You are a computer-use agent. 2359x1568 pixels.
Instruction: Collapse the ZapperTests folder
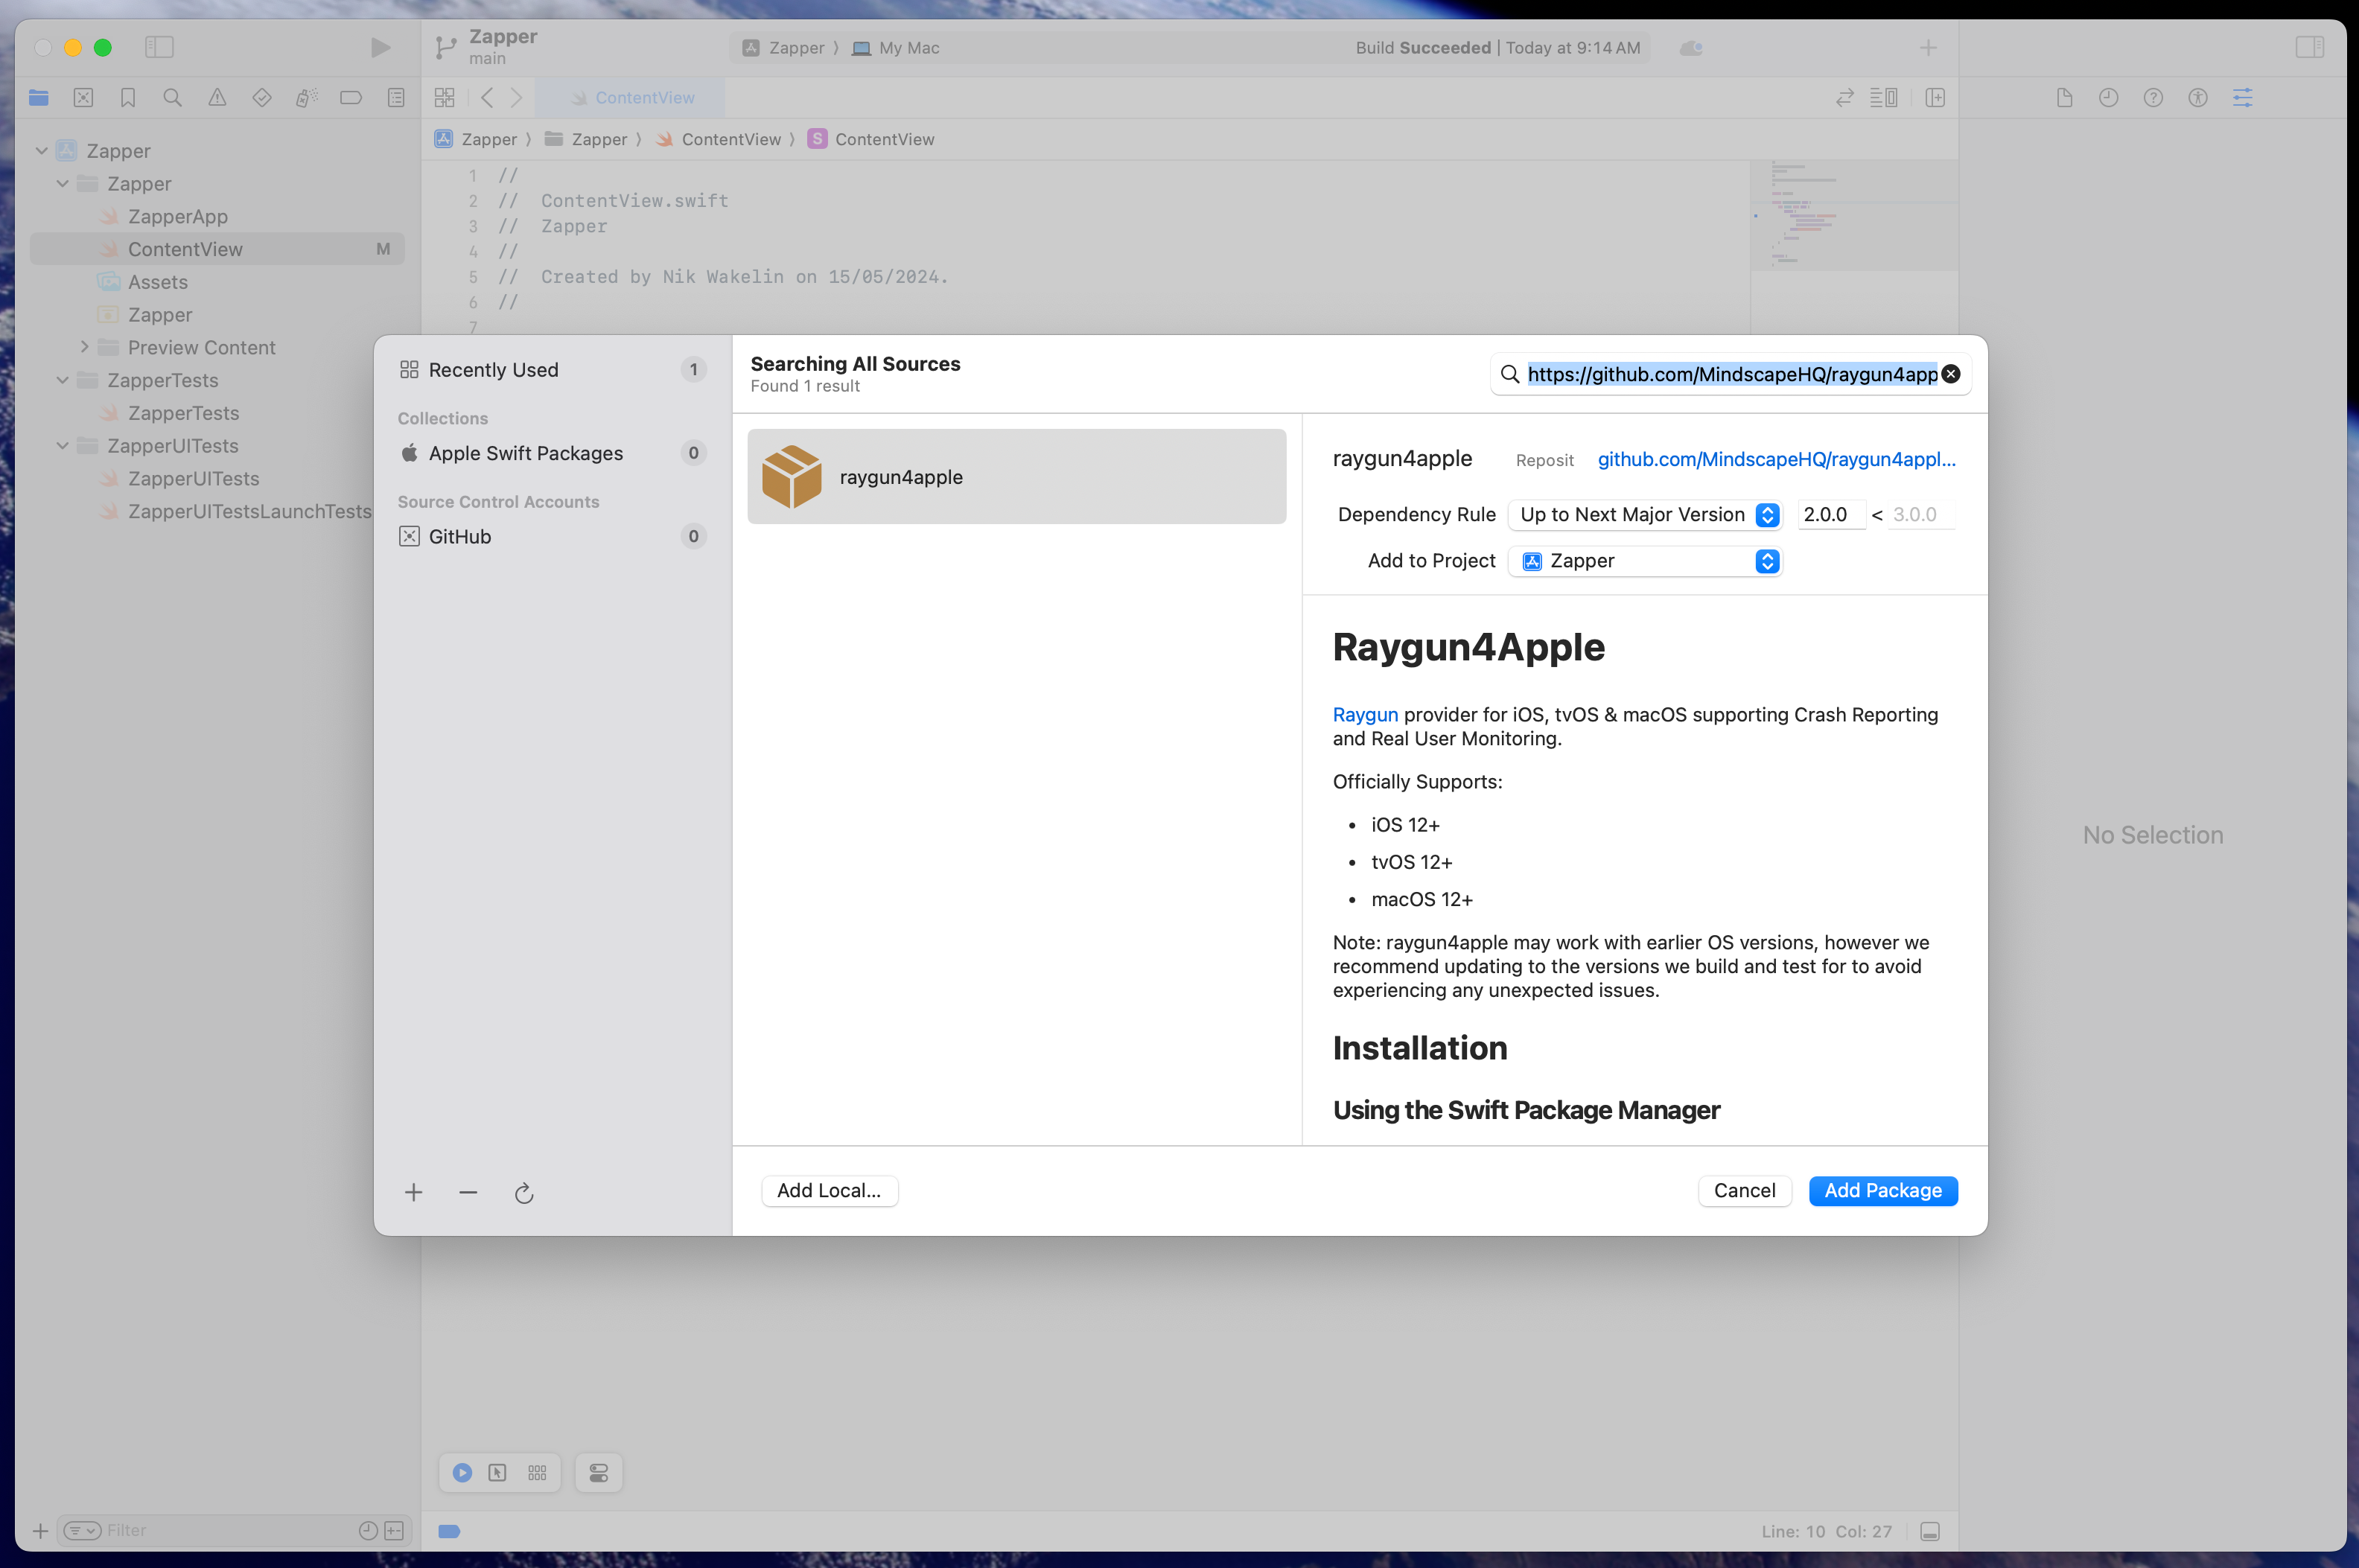pyautogui.click(x=63, y=380)
